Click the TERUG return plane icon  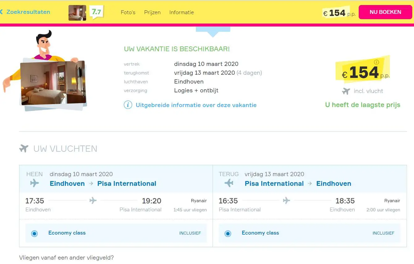click(x=229, y=183)
